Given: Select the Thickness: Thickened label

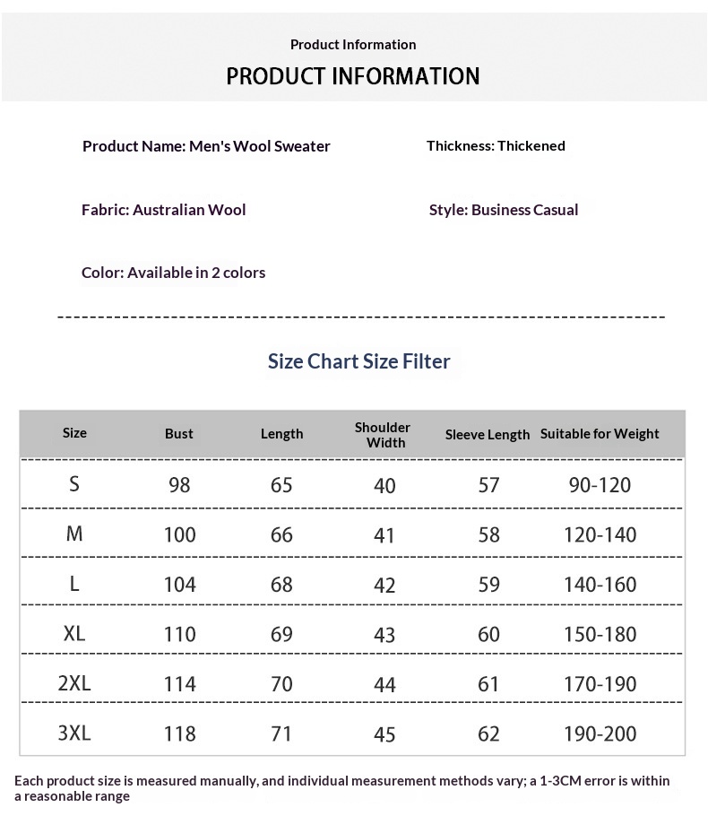Looking at the screenshot, I should pos(496,146).
